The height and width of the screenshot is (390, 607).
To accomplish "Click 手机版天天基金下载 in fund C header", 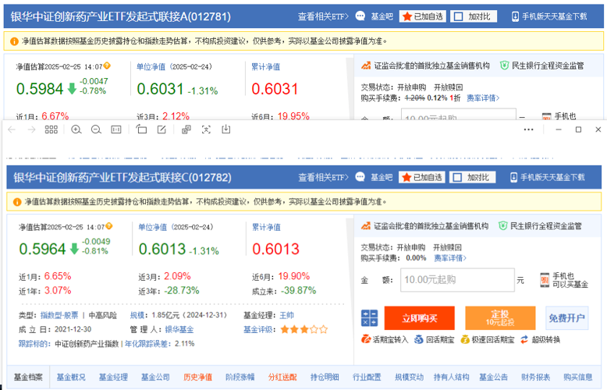I will [x=552, y=178].
